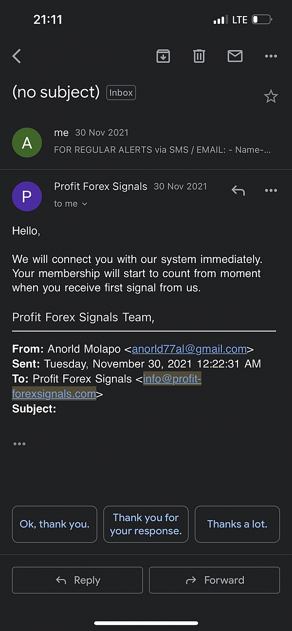Mark email as unread envelope icon

pos(235,56)
